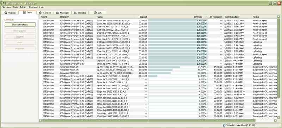Click the horizontal scrollbar right arrow
The width and height of the screenshot is (282, 128).
[275, 121]
